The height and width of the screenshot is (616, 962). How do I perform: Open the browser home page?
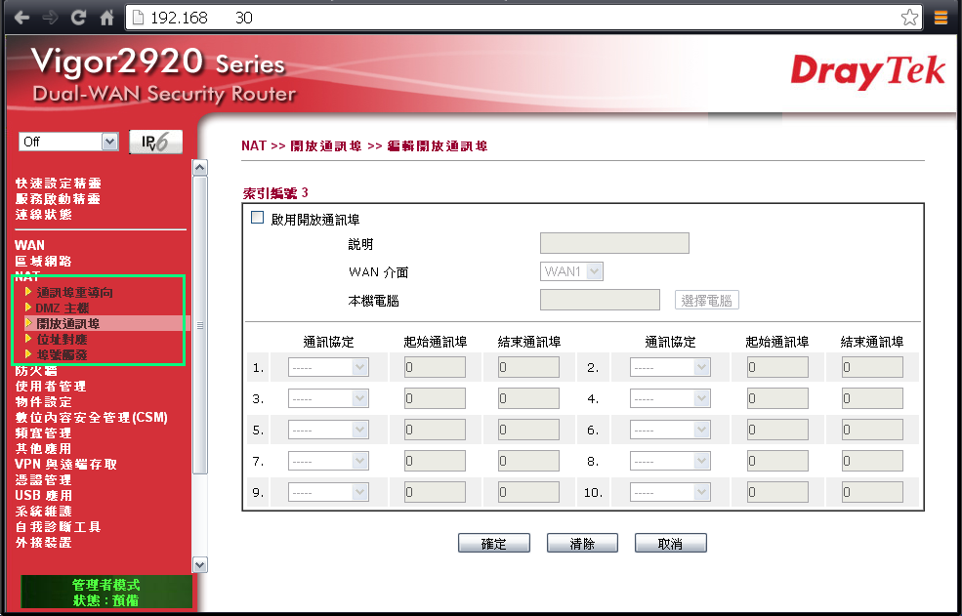(106, 18)
